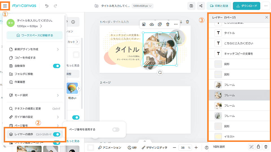The image size is (271, 152).
Task: Expand the モード選択 submenu
Action: tap(58, 95)
